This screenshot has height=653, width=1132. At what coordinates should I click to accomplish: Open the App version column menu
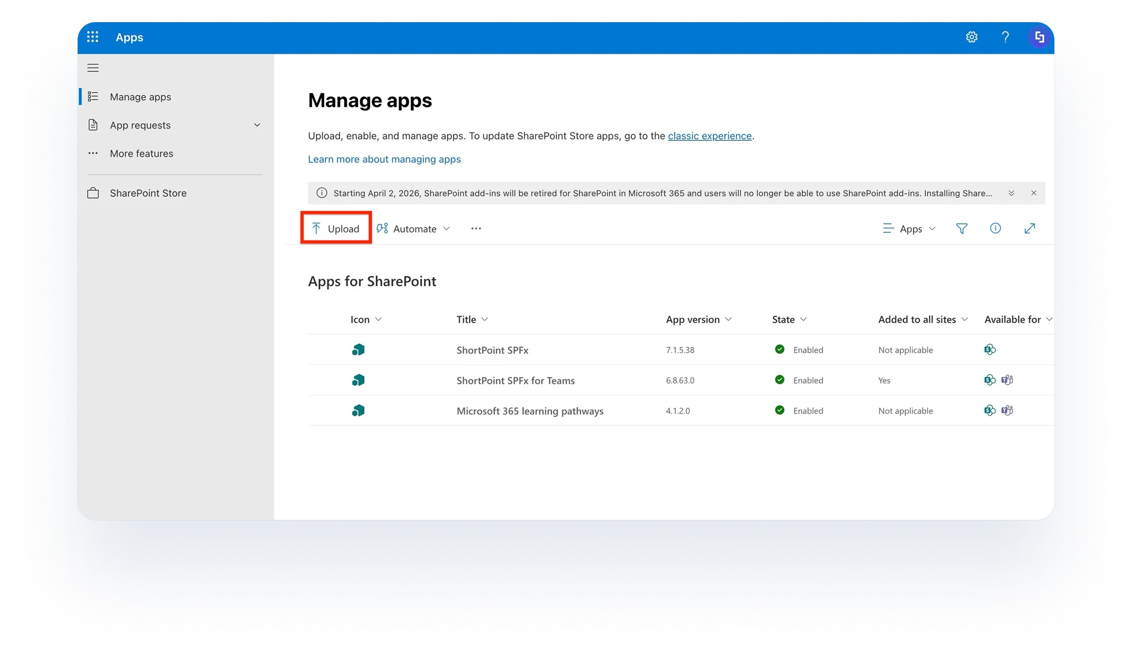pos(699,319)
